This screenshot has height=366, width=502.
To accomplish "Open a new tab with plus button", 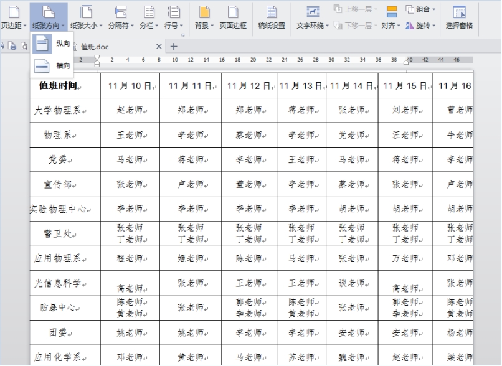I will (x=174, y=47).
